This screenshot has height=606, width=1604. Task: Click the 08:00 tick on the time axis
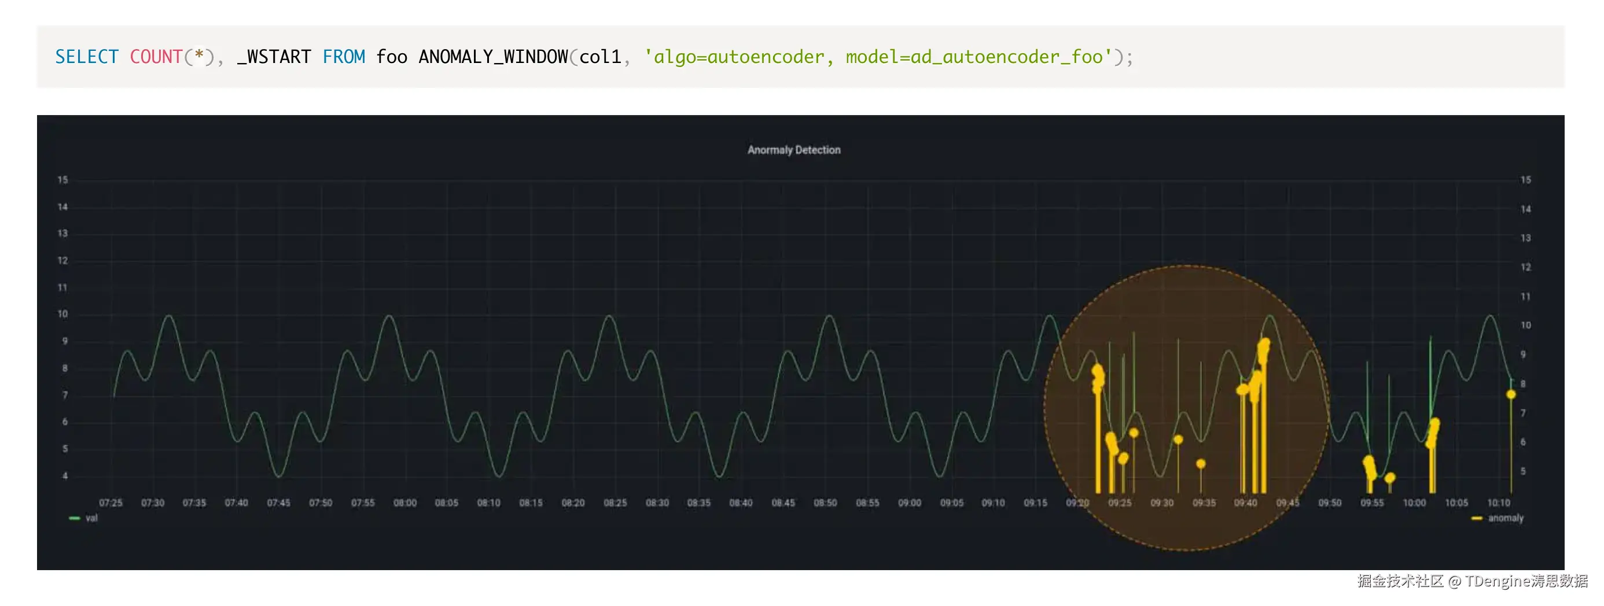click(406, 501)
